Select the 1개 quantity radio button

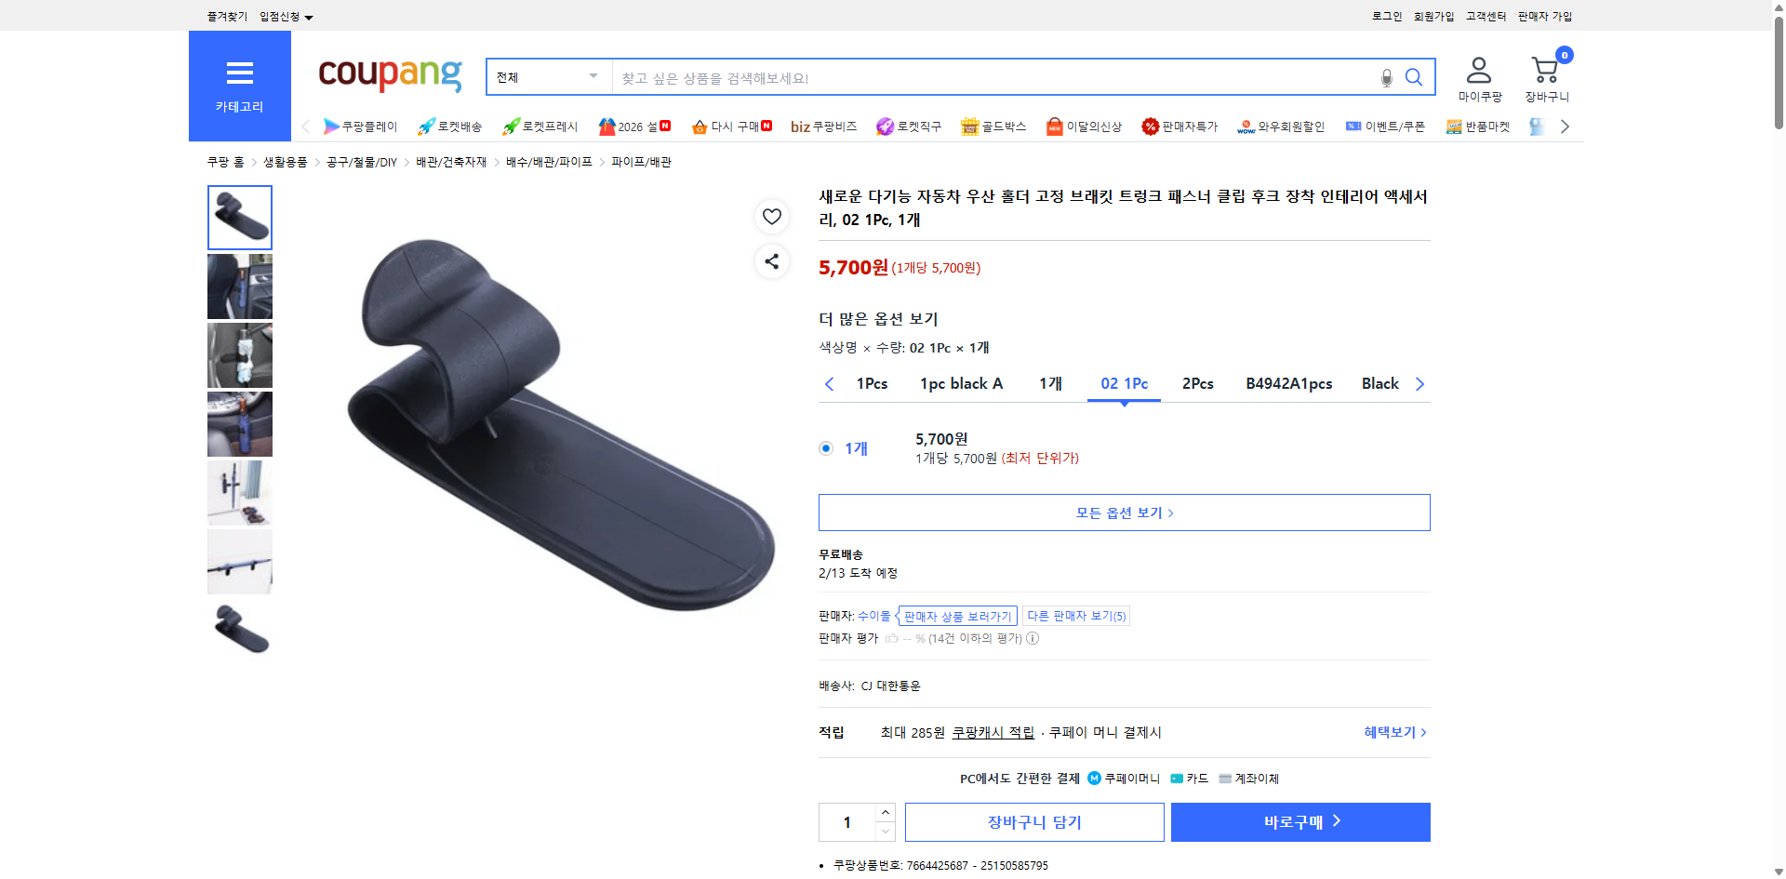point(826,448)
